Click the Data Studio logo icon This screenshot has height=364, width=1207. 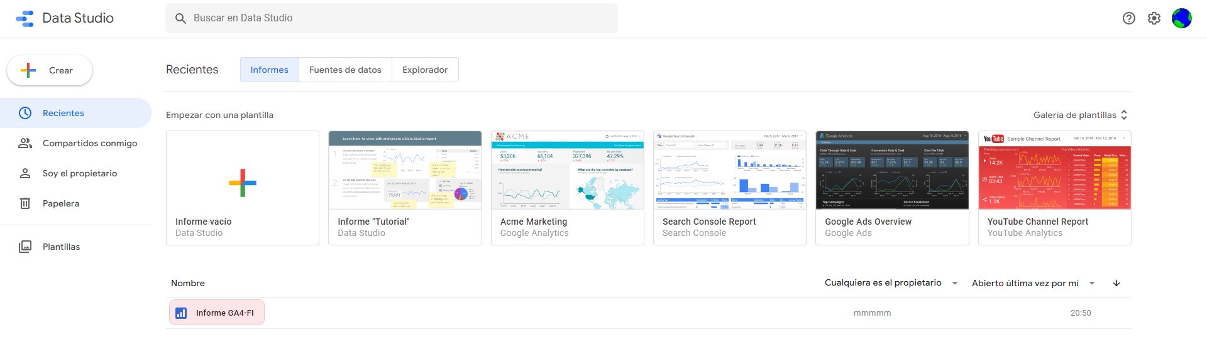click(25, 18)
